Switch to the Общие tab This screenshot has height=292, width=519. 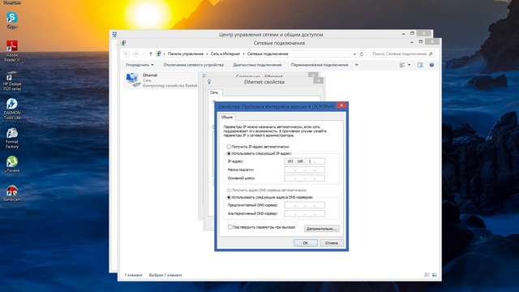coord(227,117)
